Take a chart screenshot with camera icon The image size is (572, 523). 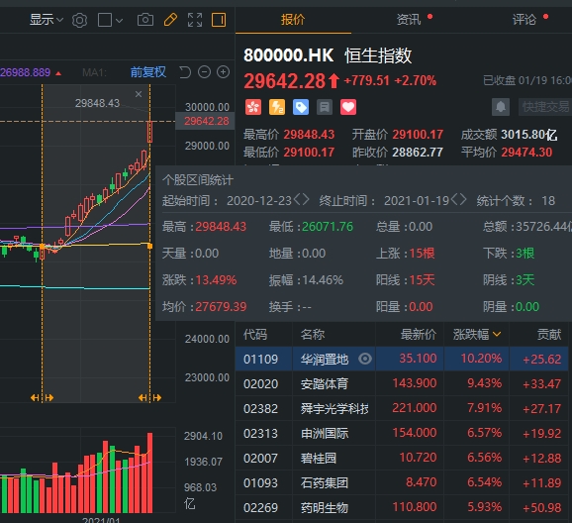tap(145, 20)
